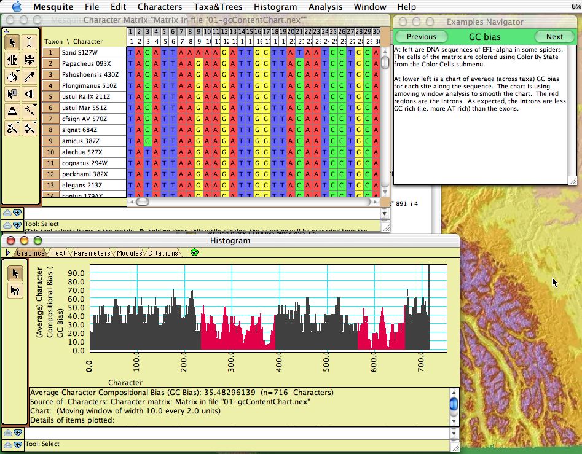Open the Analysis menu
This screenshot has width=582, height=454.
pyautogui.click(x=325, y=7)
